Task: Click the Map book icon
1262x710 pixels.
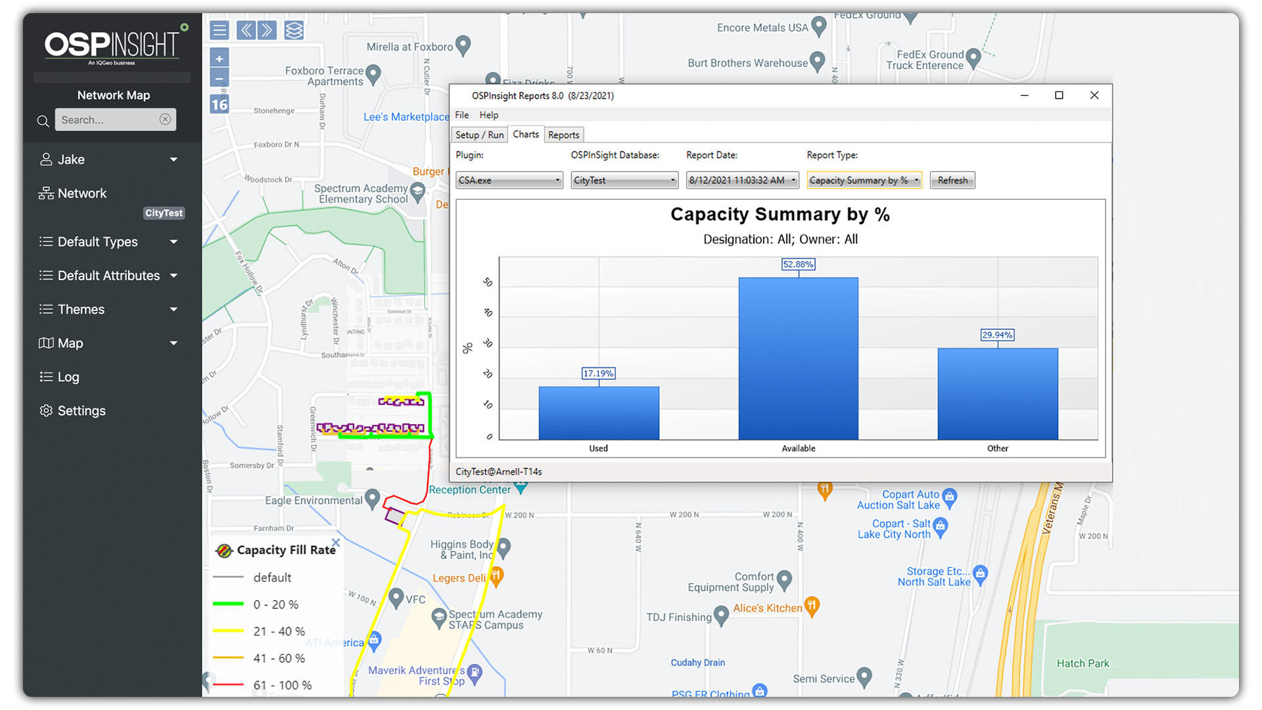Action: (x=46, y=343)
